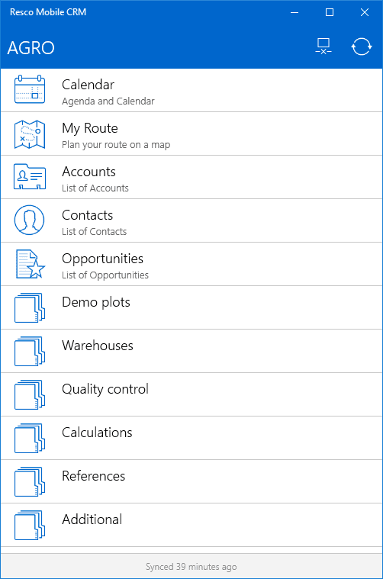Select the My Route map icon
Viewport: 383px width, 579px height.
[x=30, y=134]
